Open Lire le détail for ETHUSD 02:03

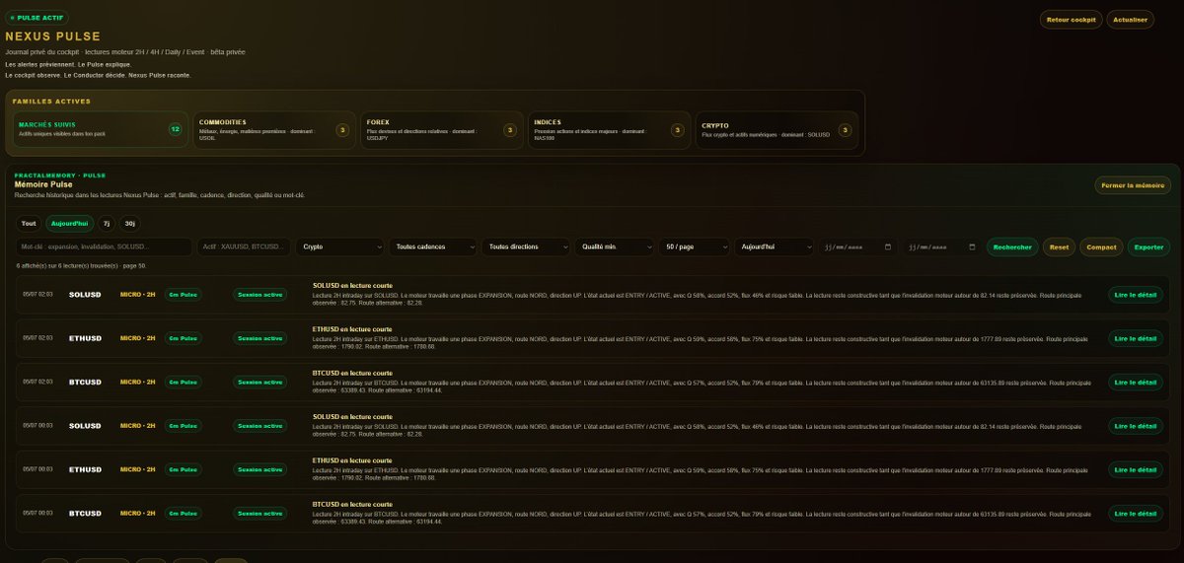click(x=1136, y=338)
